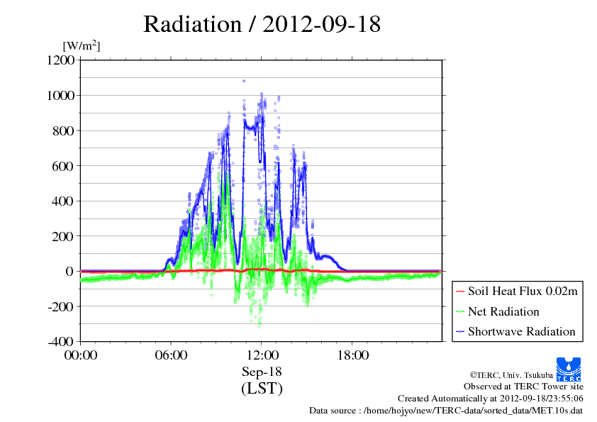Click the highest shortwave outlier point near 1080

point(244,81)
